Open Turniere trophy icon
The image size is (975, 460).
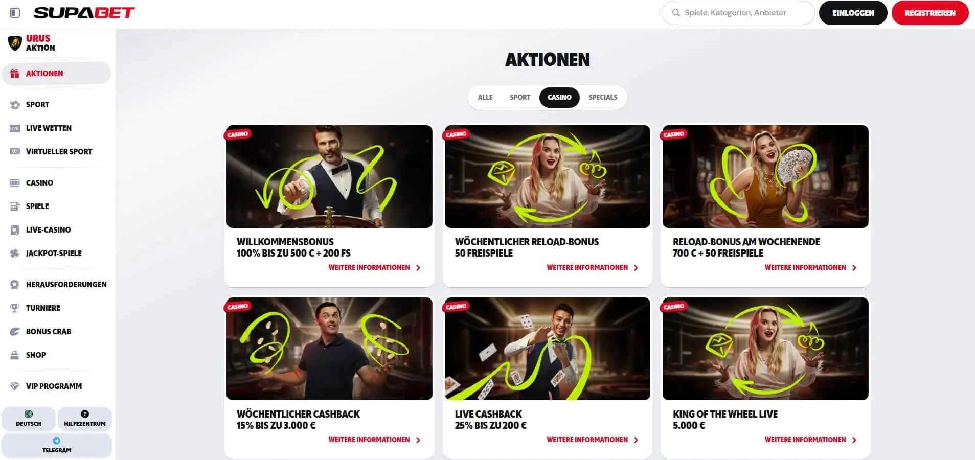[x=15, y=308]
